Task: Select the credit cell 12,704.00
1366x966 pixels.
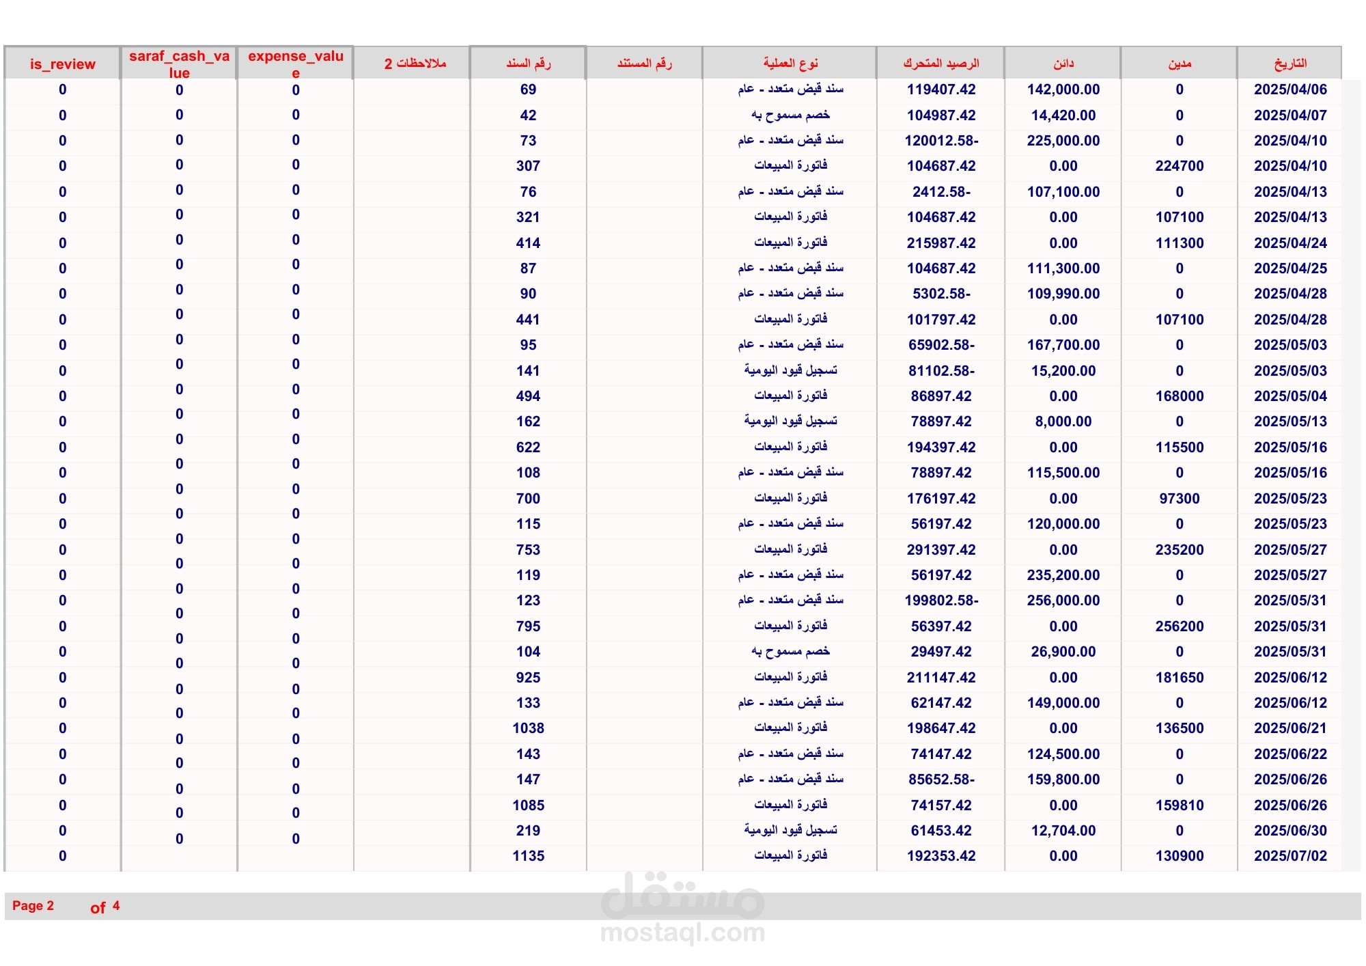Action: (x=1063, y=831)
